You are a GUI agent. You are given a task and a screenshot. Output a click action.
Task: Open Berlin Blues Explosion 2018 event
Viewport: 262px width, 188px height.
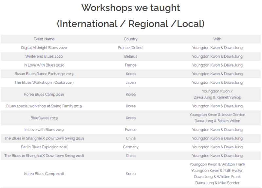(x=44, y=147)
